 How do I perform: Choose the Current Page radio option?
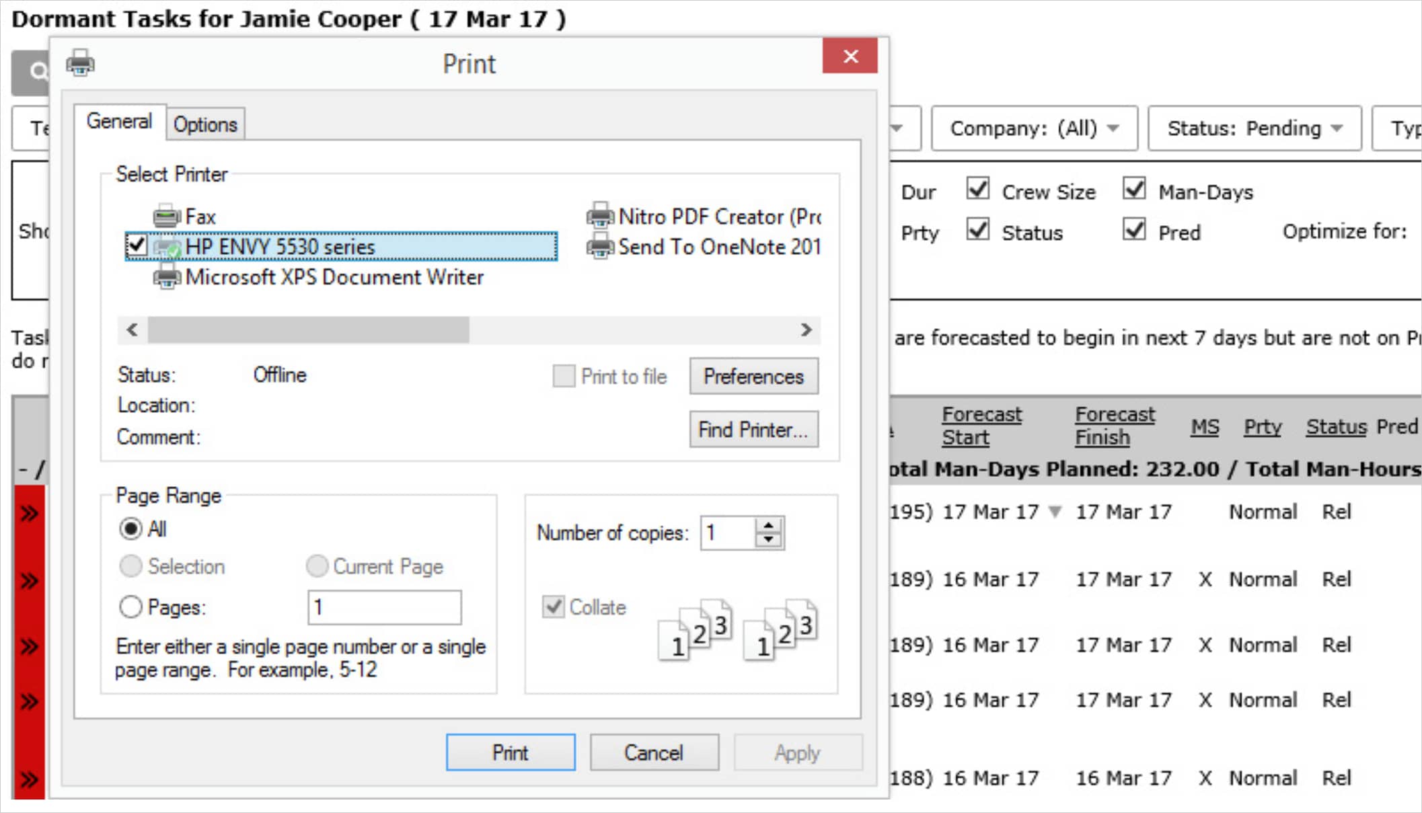click(317, 566)
